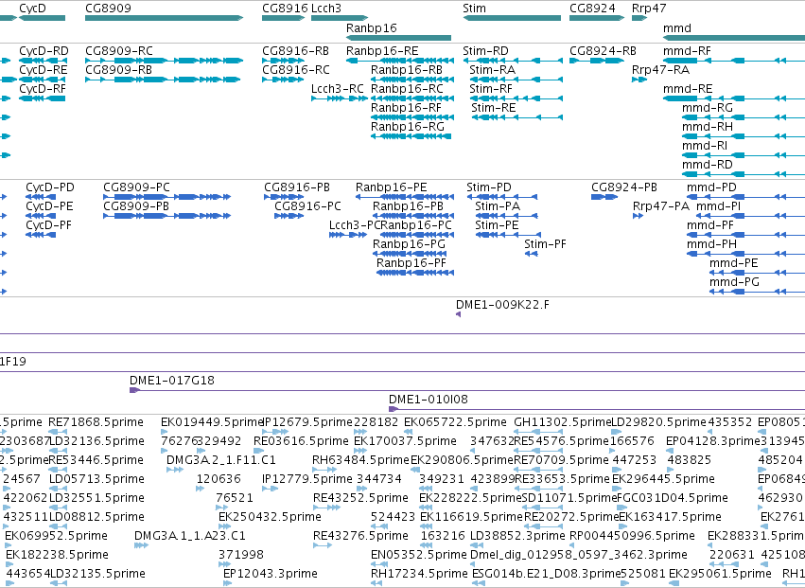Select the Lcch3-RC transcript label

point(338,88)
